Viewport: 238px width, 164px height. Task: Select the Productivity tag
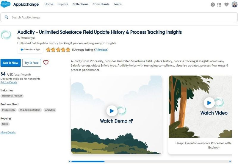pos(9,110)
